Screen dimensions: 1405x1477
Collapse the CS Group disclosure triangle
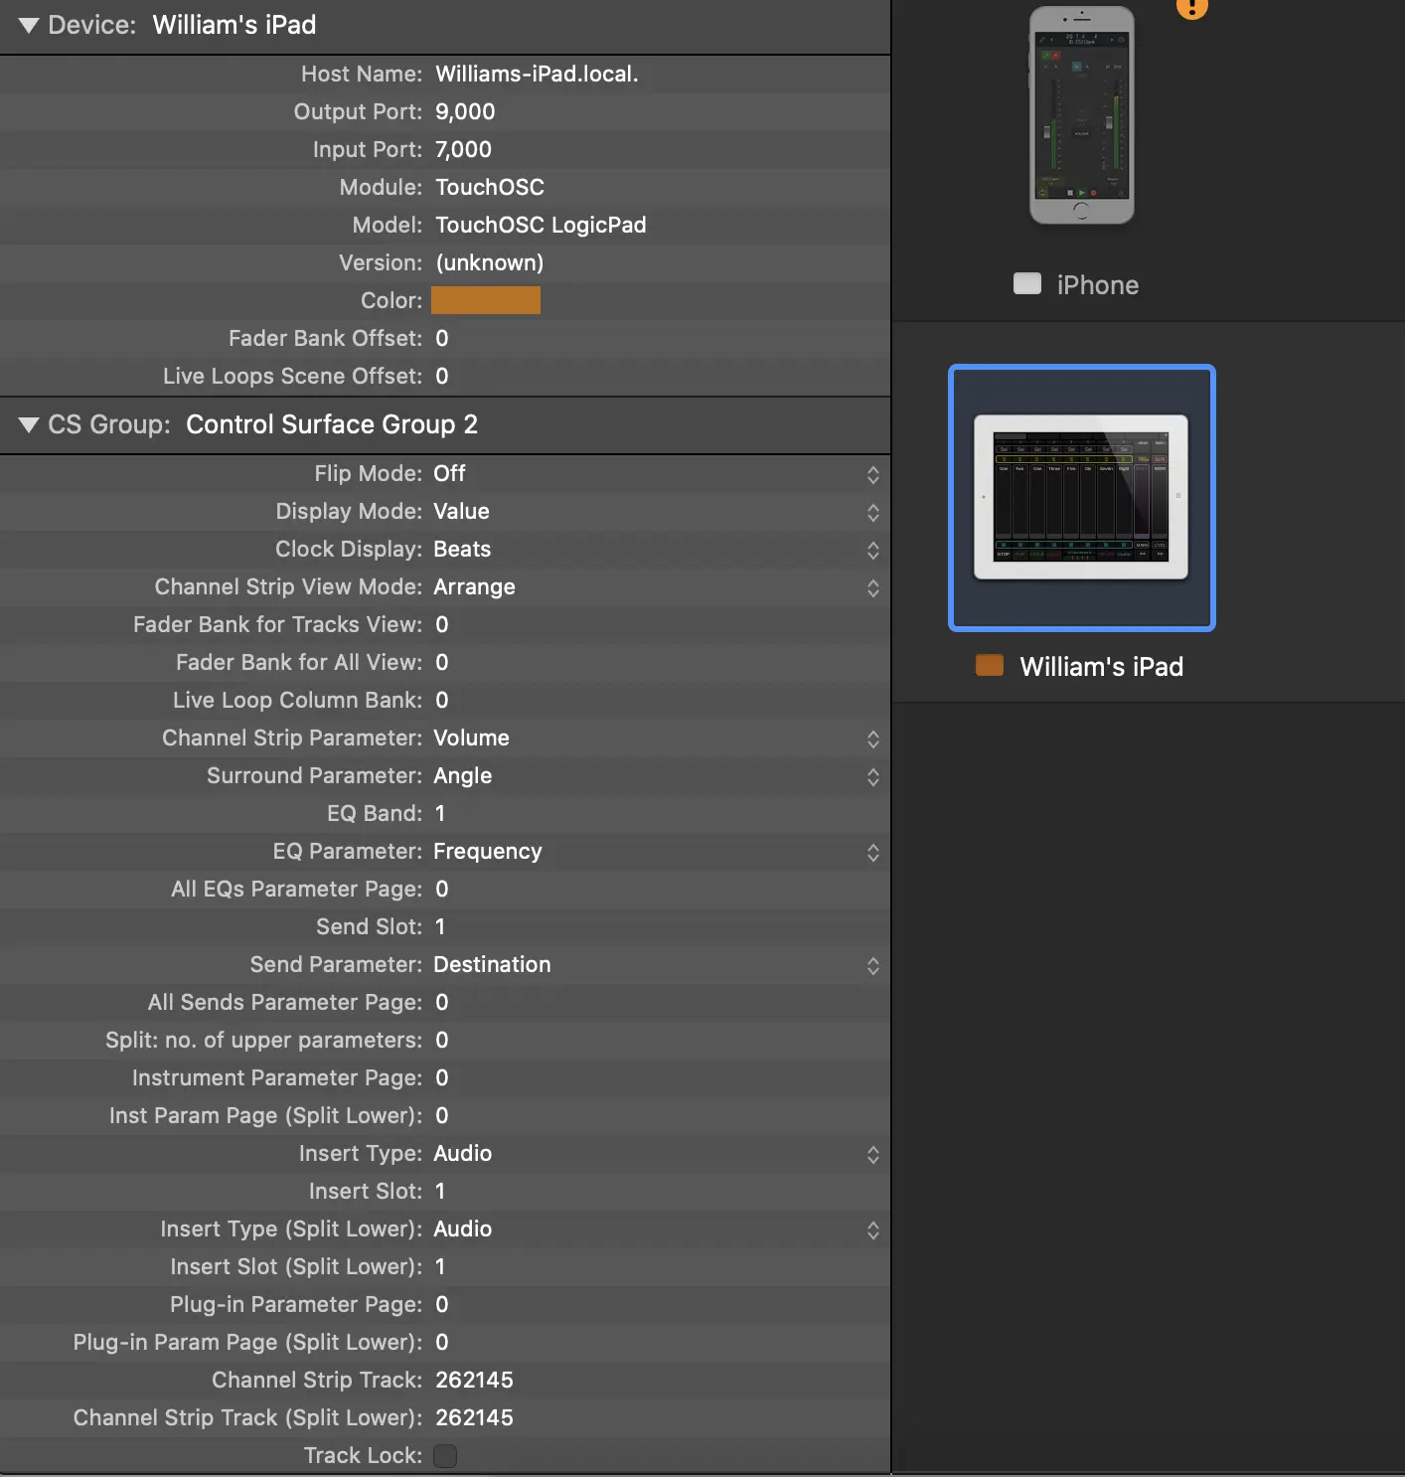coord(29,425)
